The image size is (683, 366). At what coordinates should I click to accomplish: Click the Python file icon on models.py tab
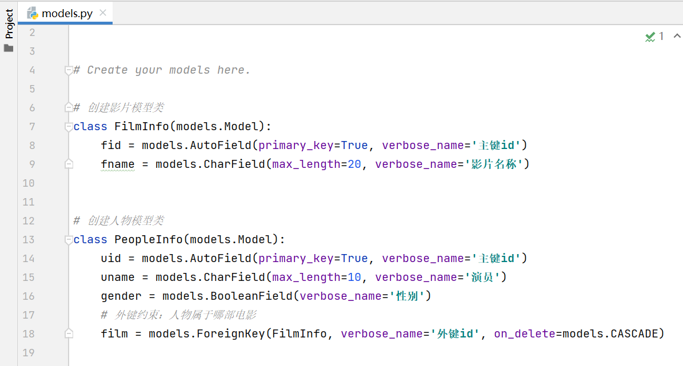tap(32, 14)
